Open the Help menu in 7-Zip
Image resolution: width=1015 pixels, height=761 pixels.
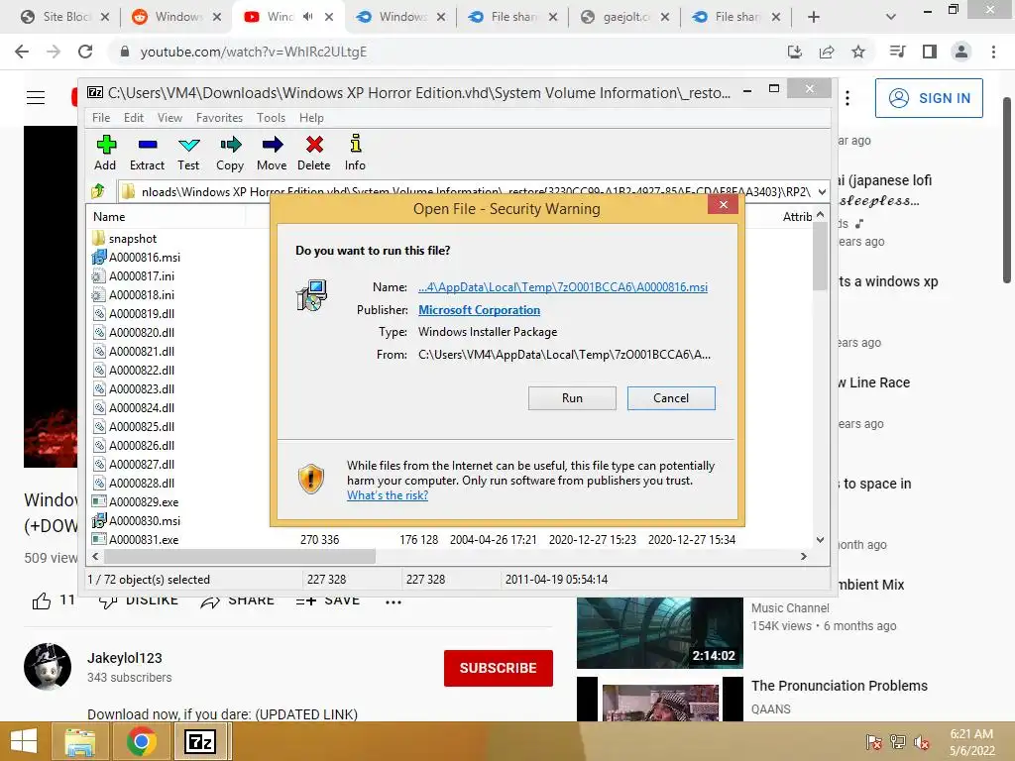click(x=311, y=118)
